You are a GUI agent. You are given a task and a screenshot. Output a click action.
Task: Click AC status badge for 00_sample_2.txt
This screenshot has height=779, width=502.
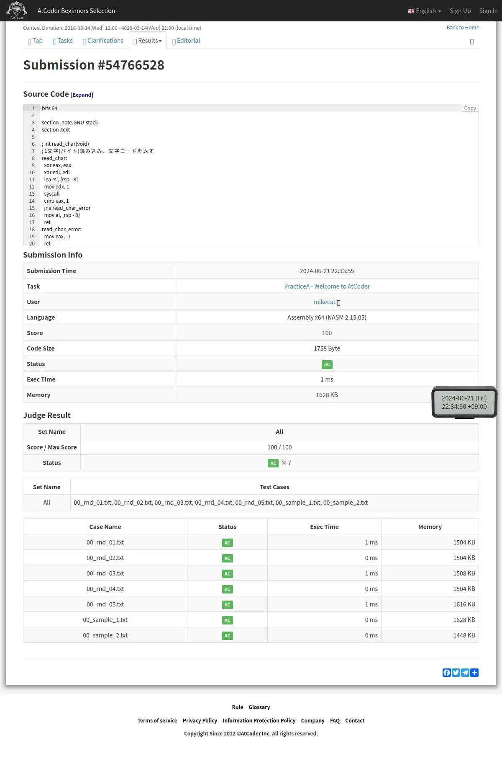click(x=228, y=636)
